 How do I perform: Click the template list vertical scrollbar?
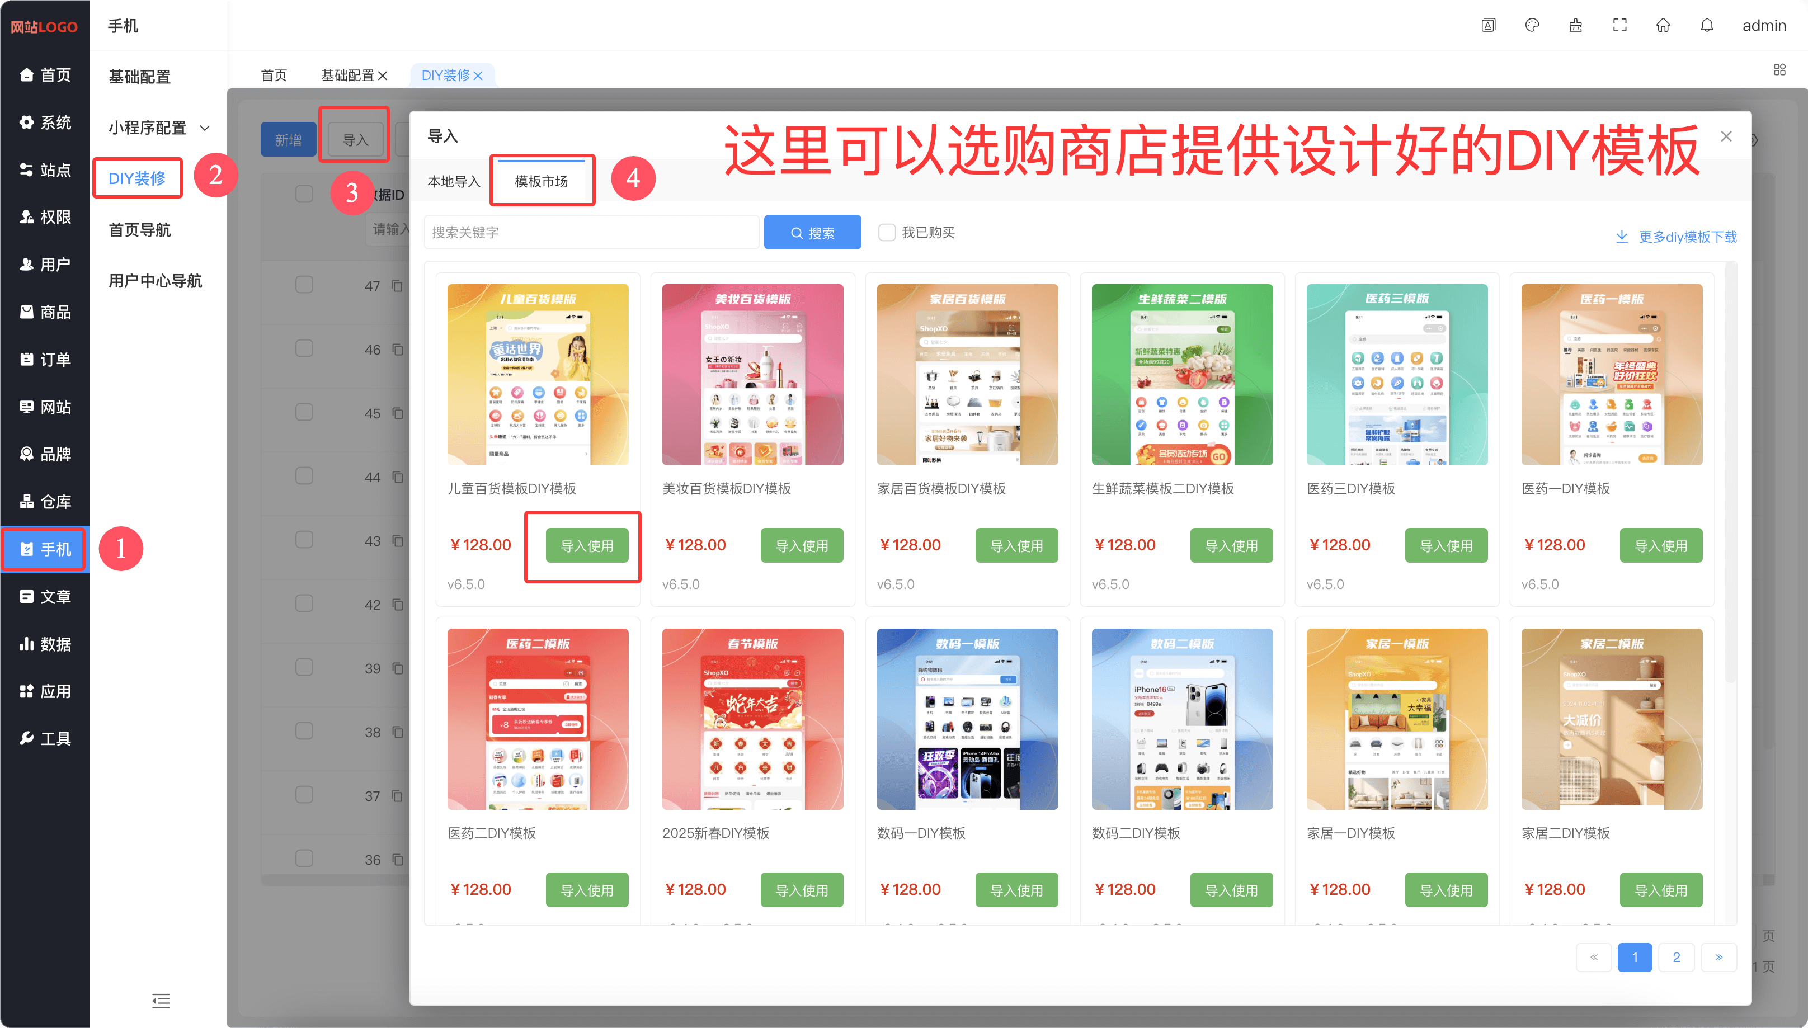pos(1730,473)
